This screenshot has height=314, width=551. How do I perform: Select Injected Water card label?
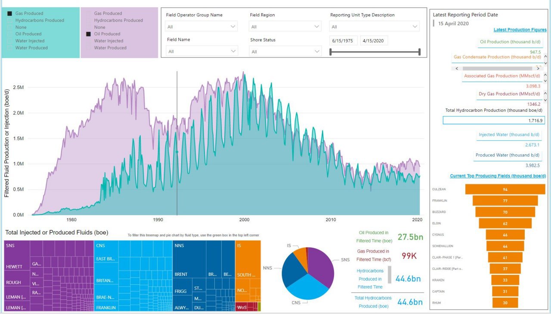coord(509,134)
